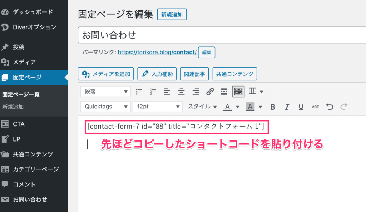Apply bold formatting

click(273, 107)
